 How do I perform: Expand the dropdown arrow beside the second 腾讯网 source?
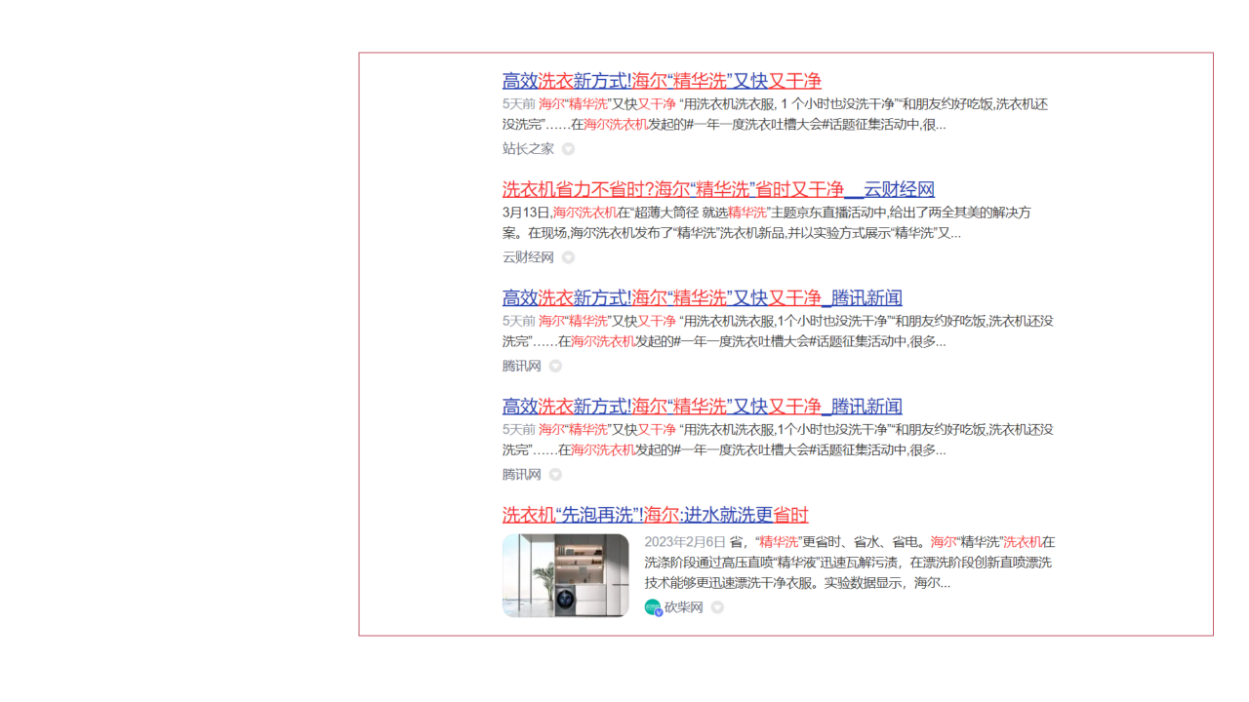click(555, 474)
